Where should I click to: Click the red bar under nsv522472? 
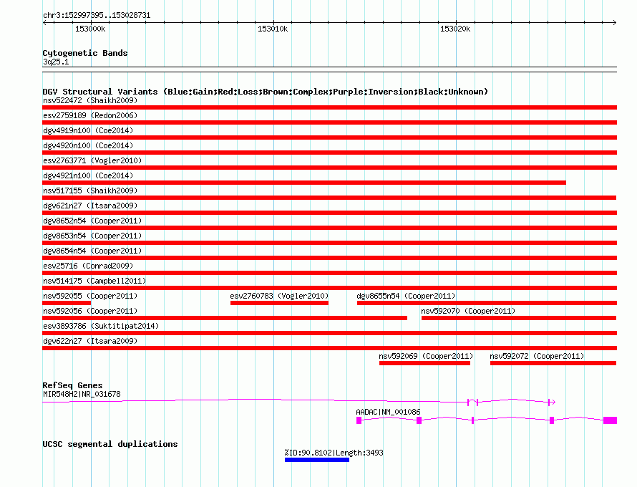click(x=329, y=107)
